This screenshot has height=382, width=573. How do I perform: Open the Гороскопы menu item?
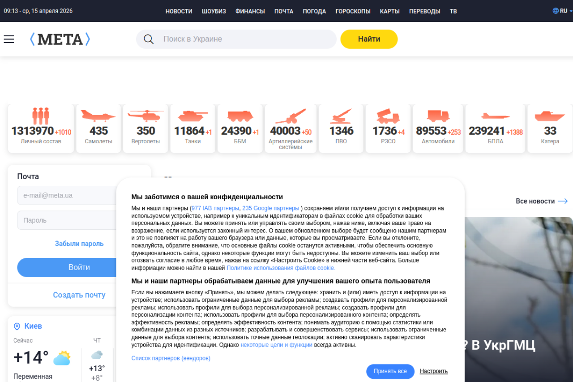353,11
